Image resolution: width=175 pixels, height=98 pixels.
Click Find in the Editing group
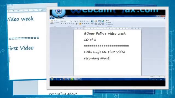[107, 21]
